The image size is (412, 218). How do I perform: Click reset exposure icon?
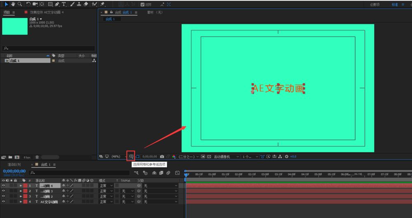pos(287,157)
